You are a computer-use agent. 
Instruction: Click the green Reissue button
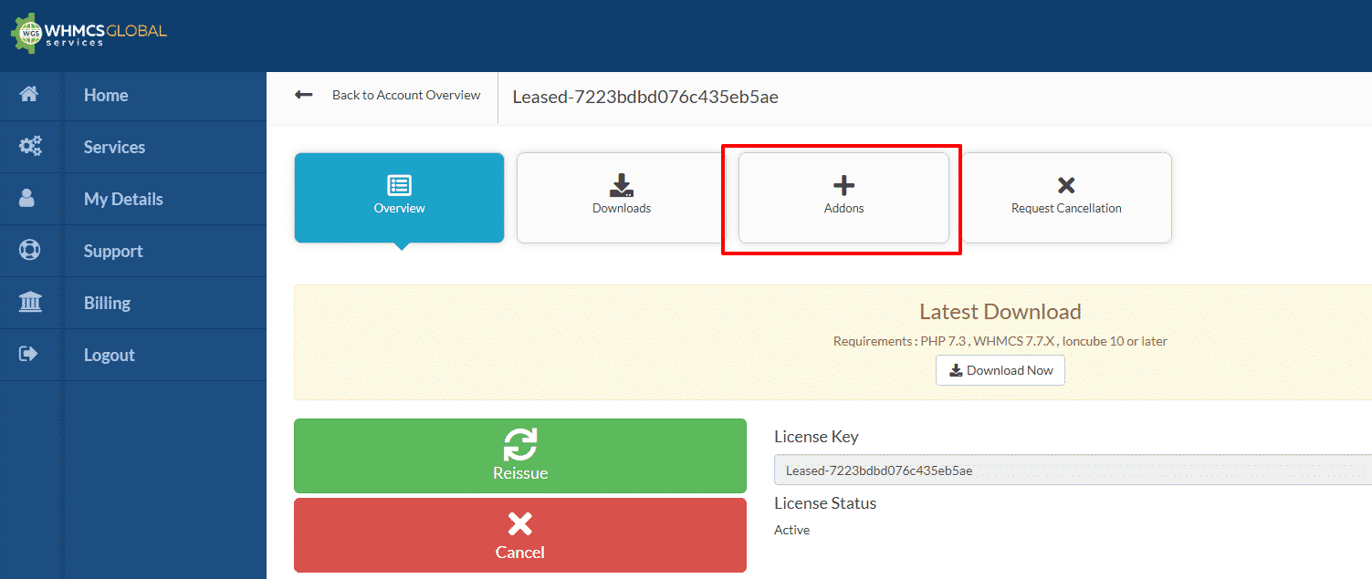519,456
